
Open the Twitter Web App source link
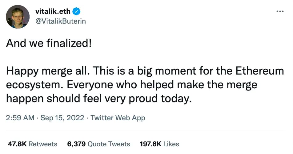pyautogui.click(x=118, y=117)
